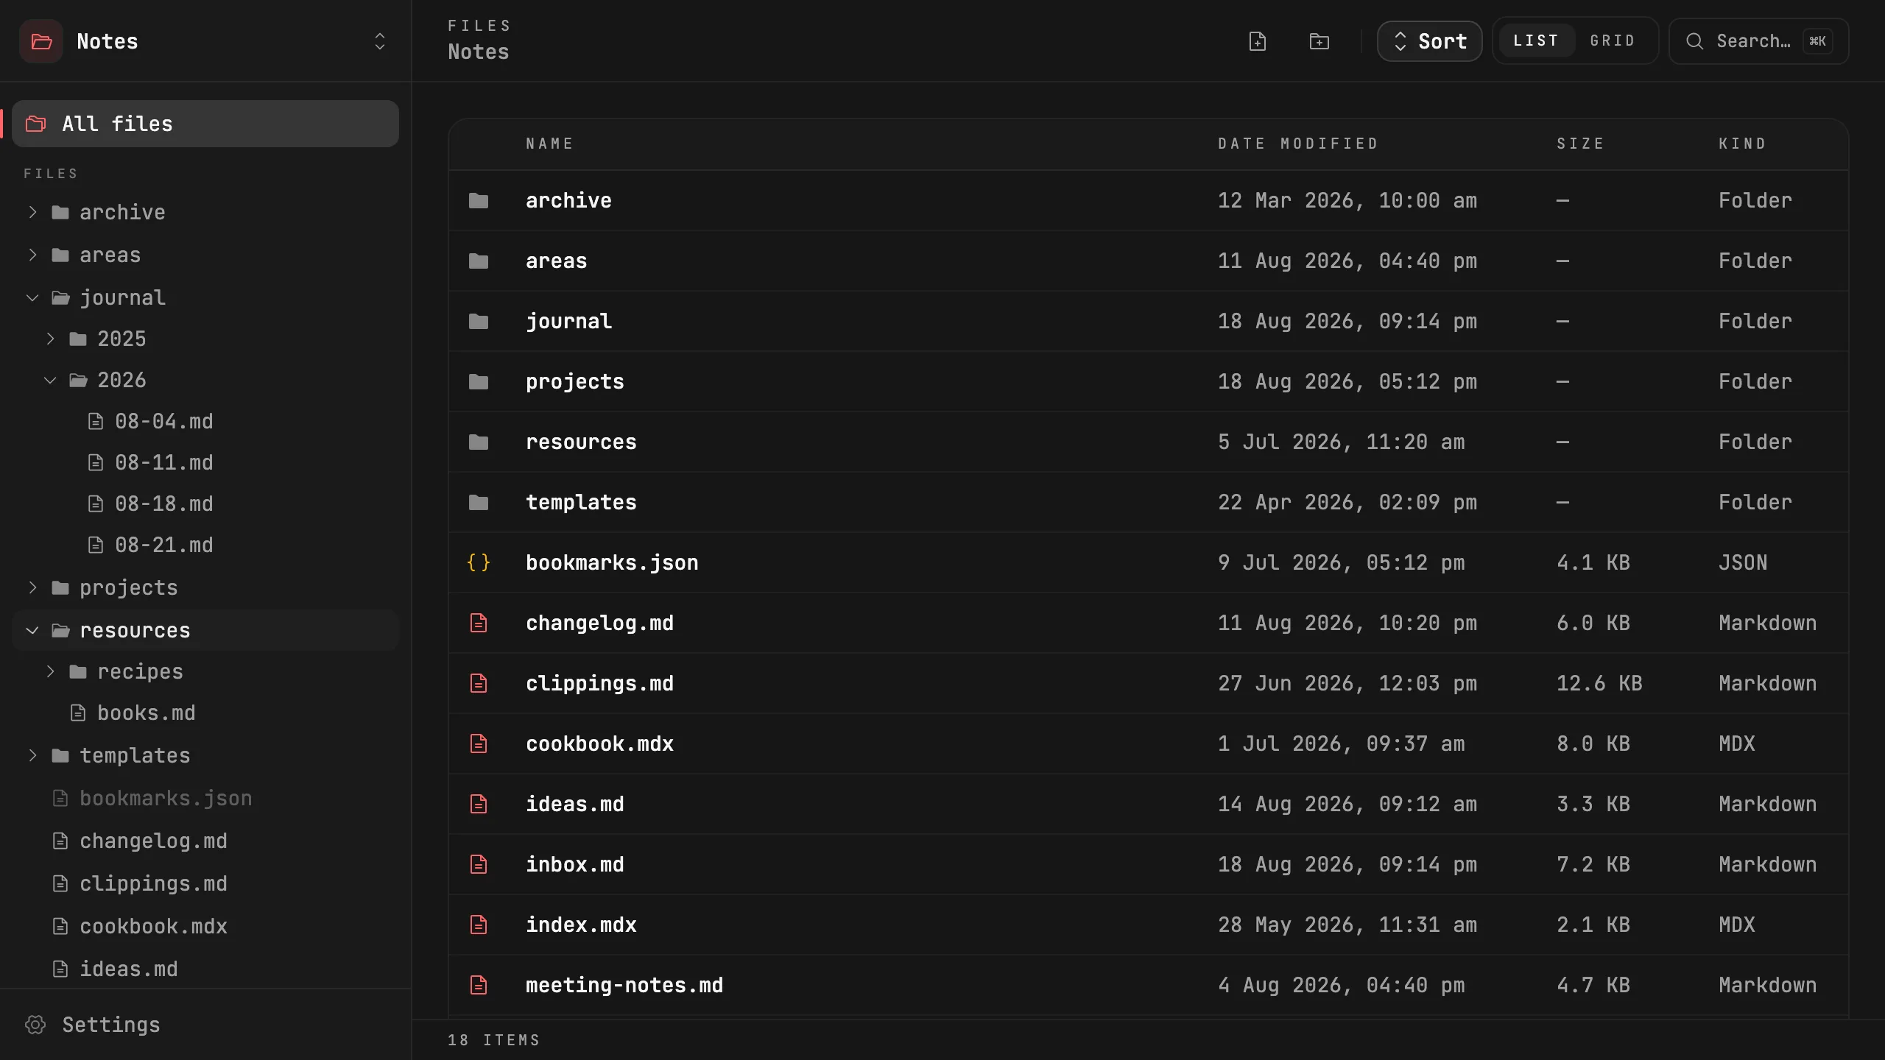The image size is (1885, 1060).
Task: Click the new folder icon in toolbar
Action: point(1319,41)
